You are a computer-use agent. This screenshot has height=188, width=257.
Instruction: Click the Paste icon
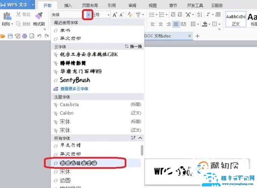click(x=7, y=16)
